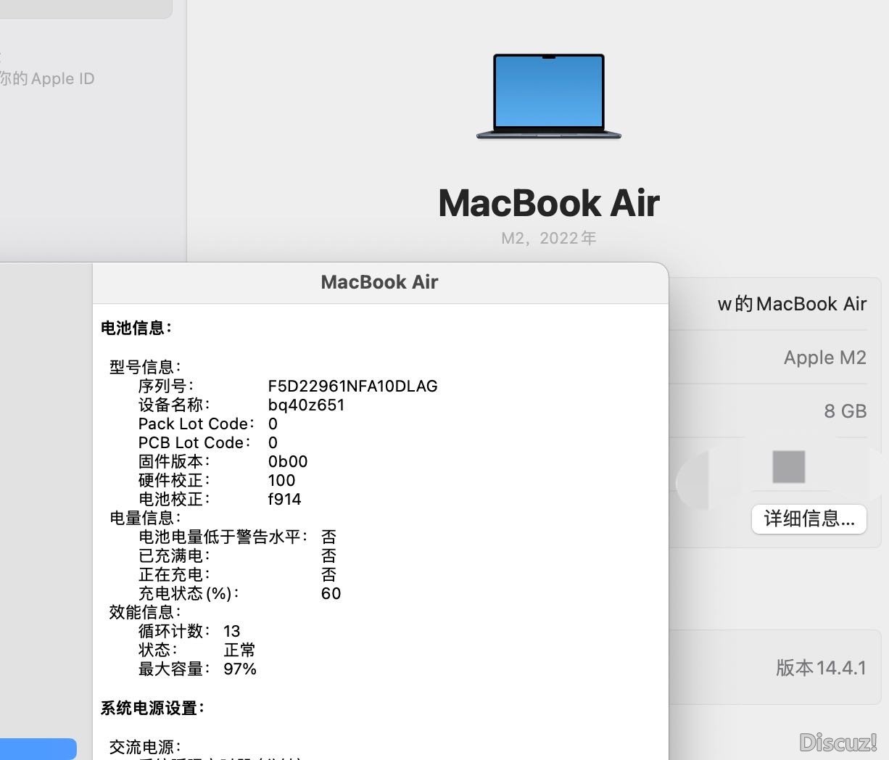
Task: Click the '正在充电:' label
Action: click(x=175, y=574)
